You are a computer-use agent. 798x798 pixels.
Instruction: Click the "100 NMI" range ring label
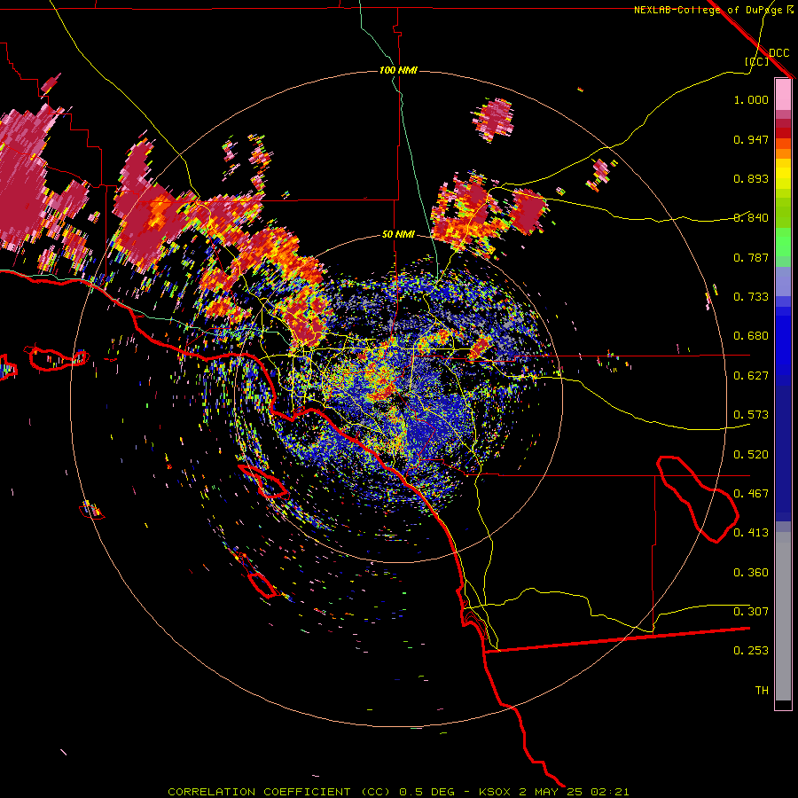pyautogui.click(x=398, y=70)
